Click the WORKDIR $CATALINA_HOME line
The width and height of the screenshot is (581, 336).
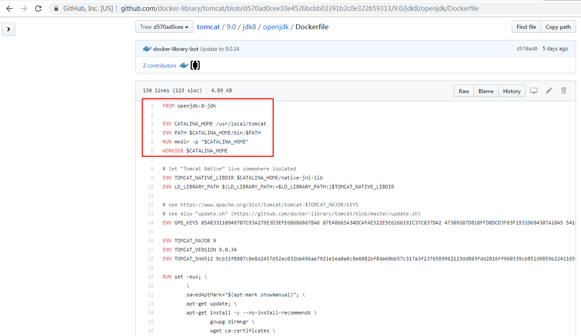point(195,151)
